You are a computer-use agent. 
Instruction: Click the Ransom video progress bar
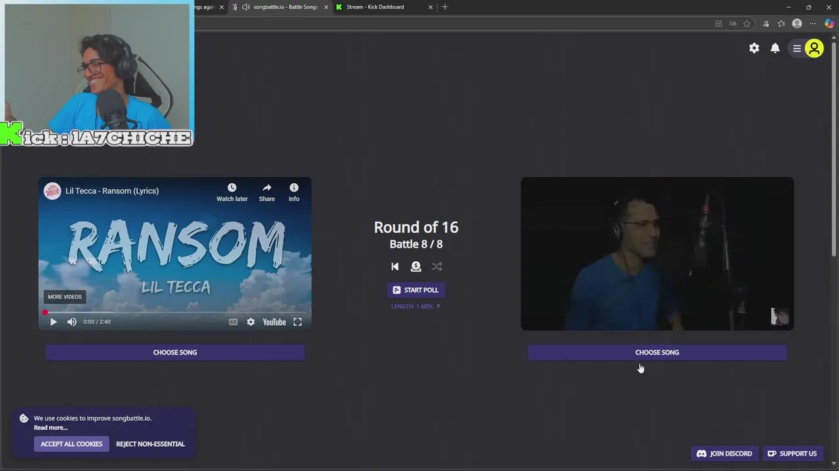point(174,313)
